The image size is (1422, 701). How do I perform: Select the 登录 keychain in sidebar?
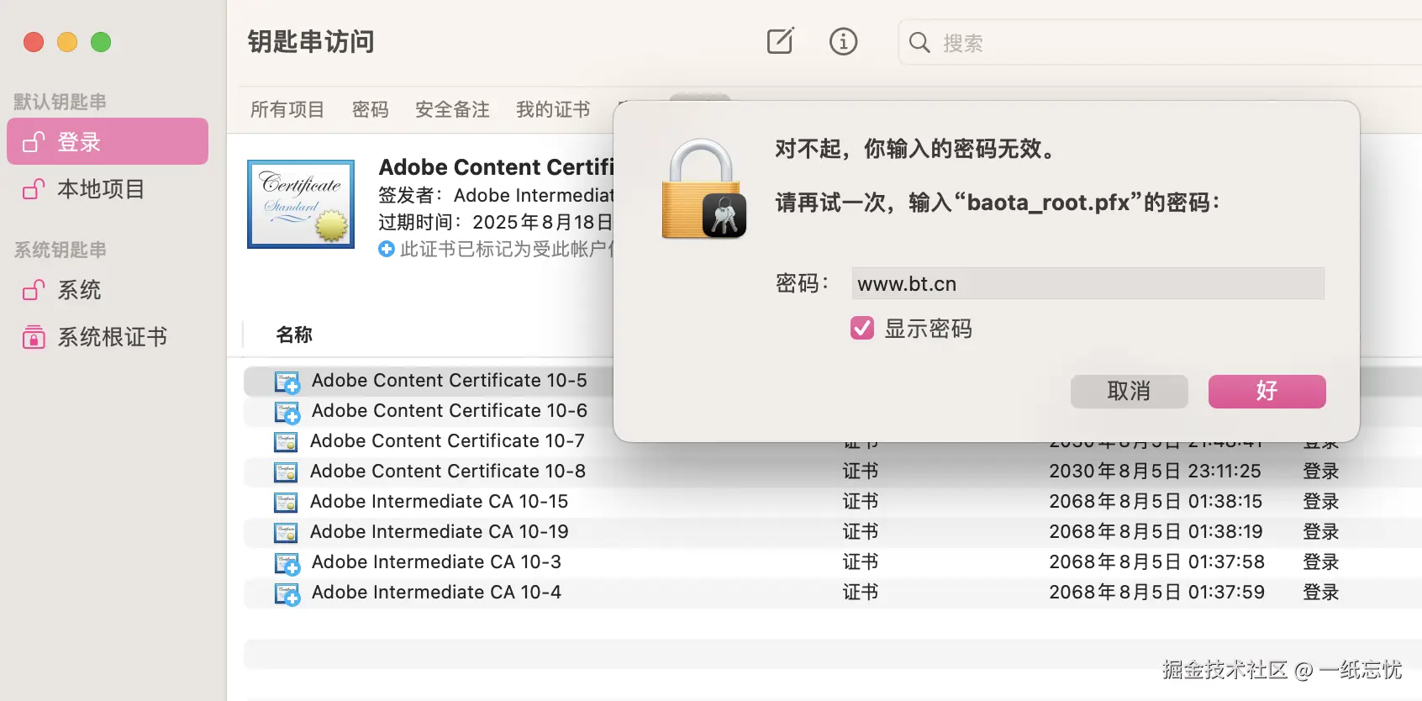pos(108,142)
